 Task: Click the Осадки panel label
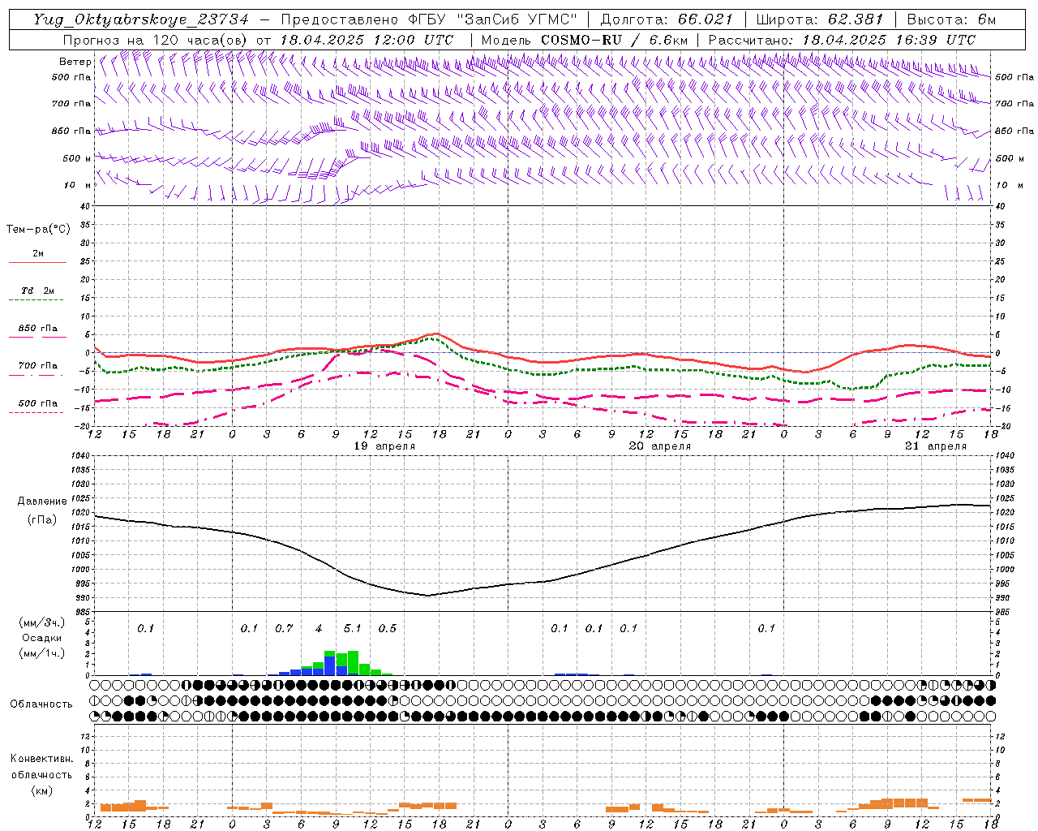pos(42,638)
